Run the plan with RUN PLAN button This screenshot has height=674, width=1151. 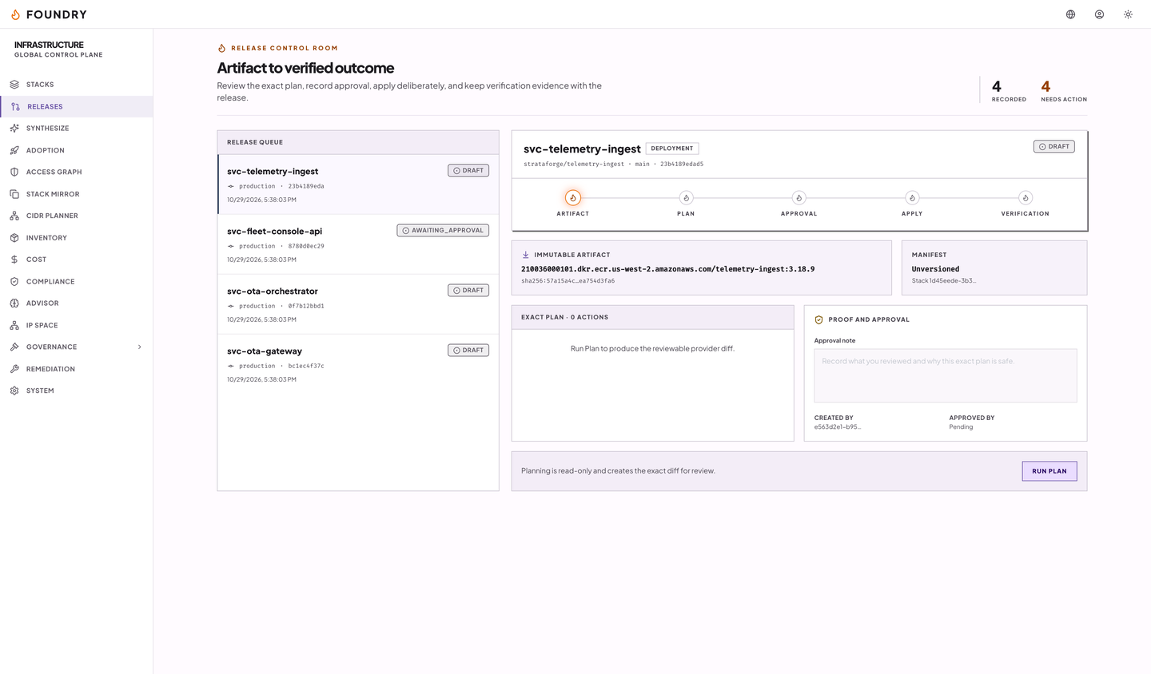[x=1049, y=471]
